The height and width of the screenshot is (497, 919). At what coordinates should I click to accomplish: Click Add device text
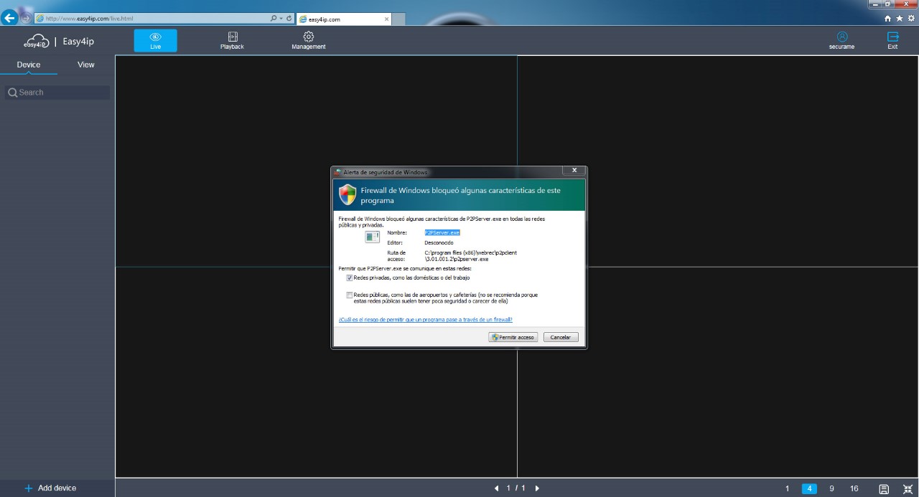[57, 488]
